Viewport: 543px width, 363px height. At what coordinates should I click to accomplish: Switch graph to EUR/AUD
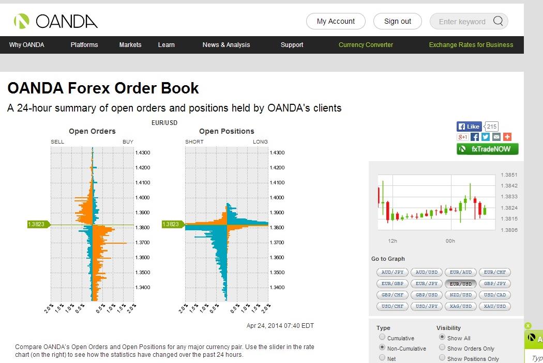(x=461, y=273)
